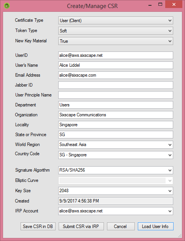Click the Department text box
Image resolution: width=185 pixels, height=241 pixels.
point(116,105)
